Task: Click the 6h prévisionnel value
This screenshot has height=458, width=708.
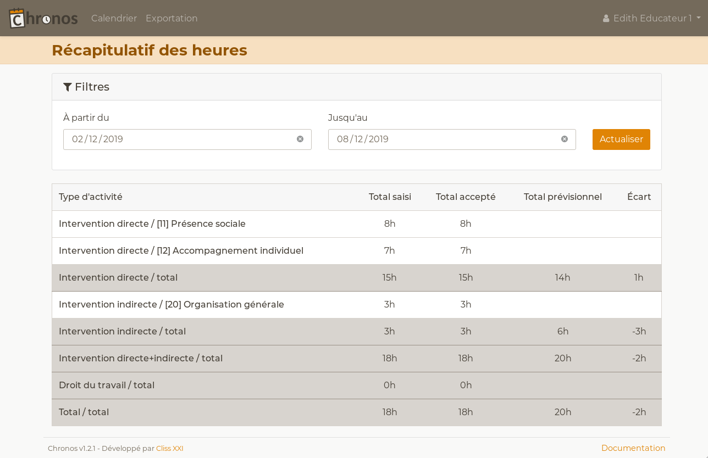Action: click(x=563, y=331)
